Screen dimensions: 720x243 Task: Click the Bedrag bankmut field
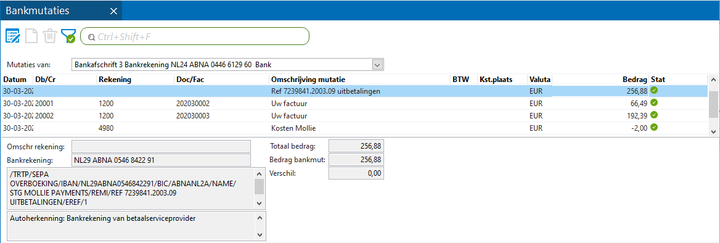click(356, 160)
